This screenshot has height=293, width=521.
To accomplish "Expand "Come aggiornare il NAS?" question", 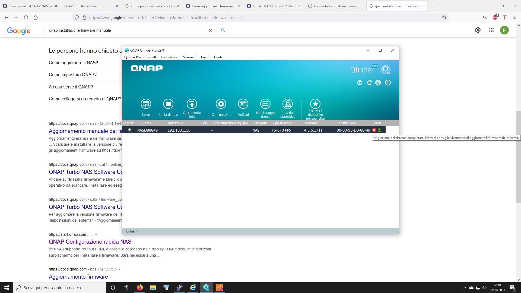I will point(74,63).
